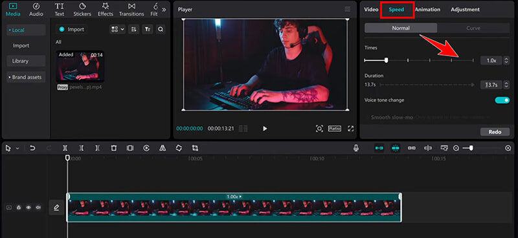Toggle the clip linkage icon
518x238 pixels.
point(412,148)
